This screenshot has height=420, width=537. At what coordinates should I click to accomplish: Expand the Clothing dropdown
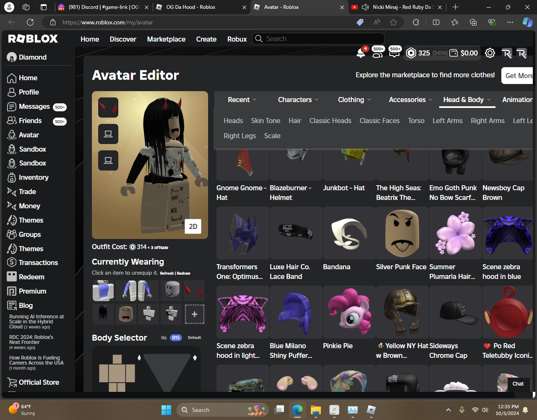pos(355,100)
